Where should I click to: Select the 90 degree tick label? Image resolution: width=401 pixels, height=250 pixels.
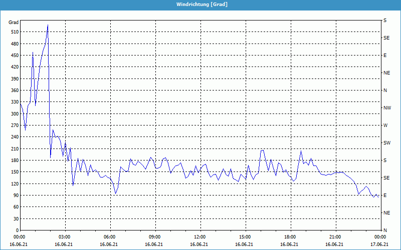click(15, 195)
